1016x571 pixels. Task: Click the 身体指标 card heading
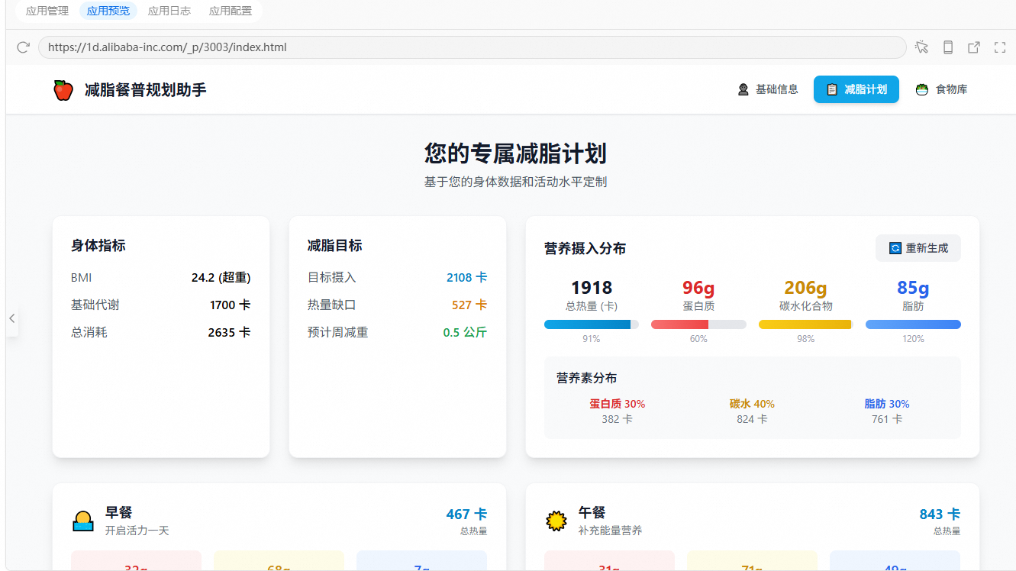98,246
